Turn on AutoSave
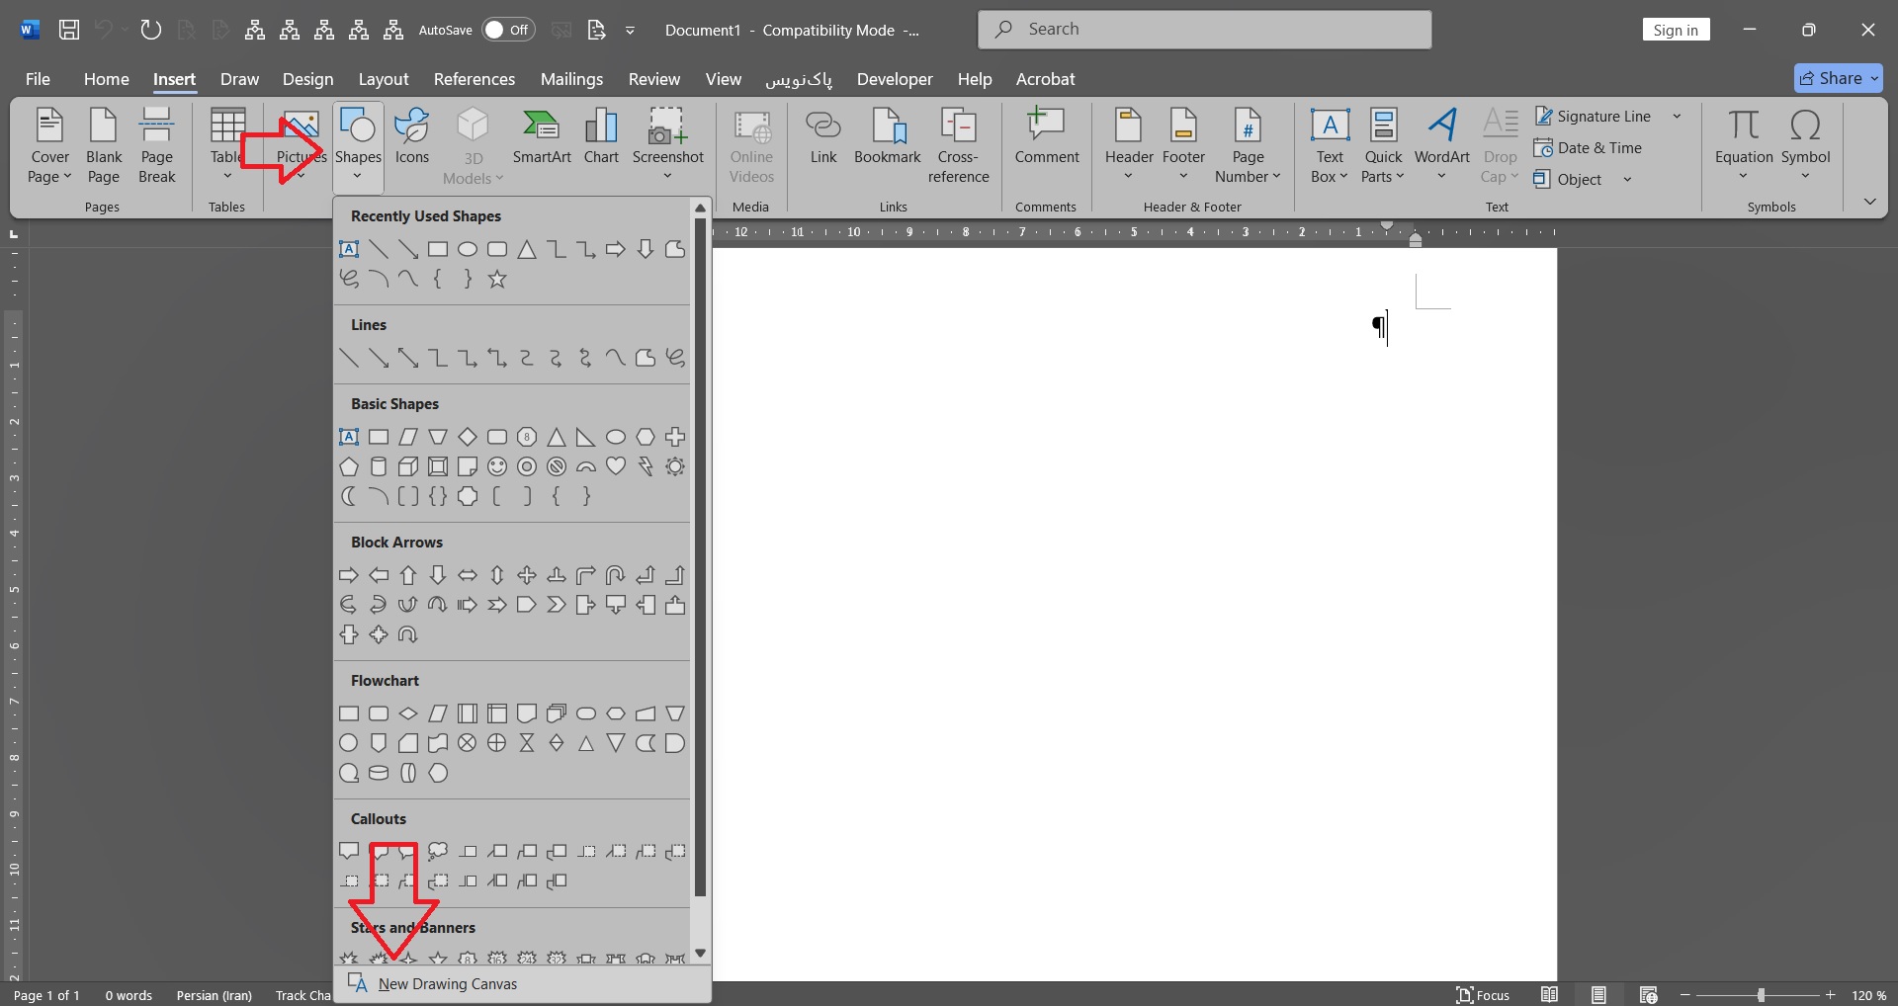Screen dimensions: 1898x1006 click(x=508, y=30)
